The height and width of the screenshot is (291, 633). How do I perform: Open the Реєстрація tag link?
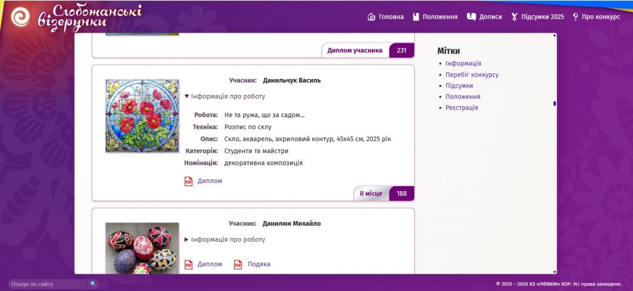[461, 108]
